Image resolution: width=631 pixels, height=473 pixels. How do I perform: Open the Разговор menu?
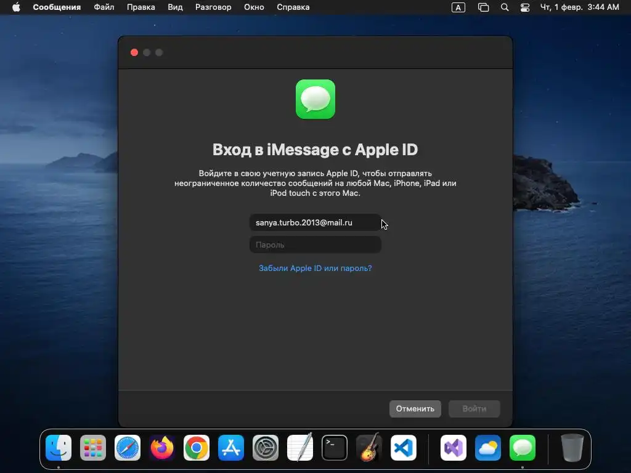click(x=213, y=7)
